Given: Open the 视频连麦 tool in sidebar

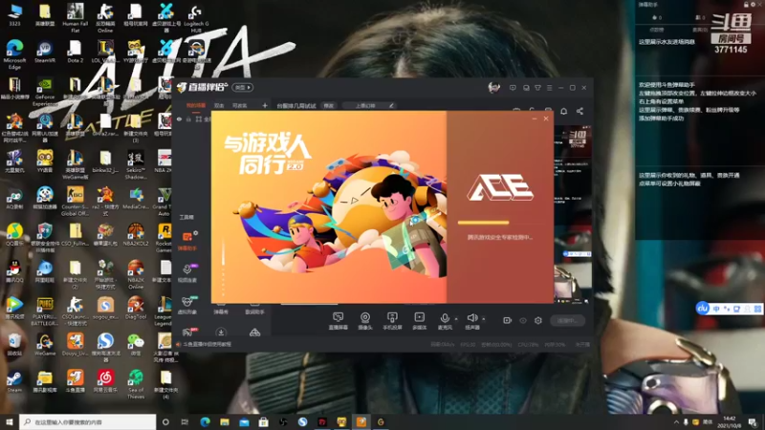Looking at the screenshot, I should click(x=187, y=272).
